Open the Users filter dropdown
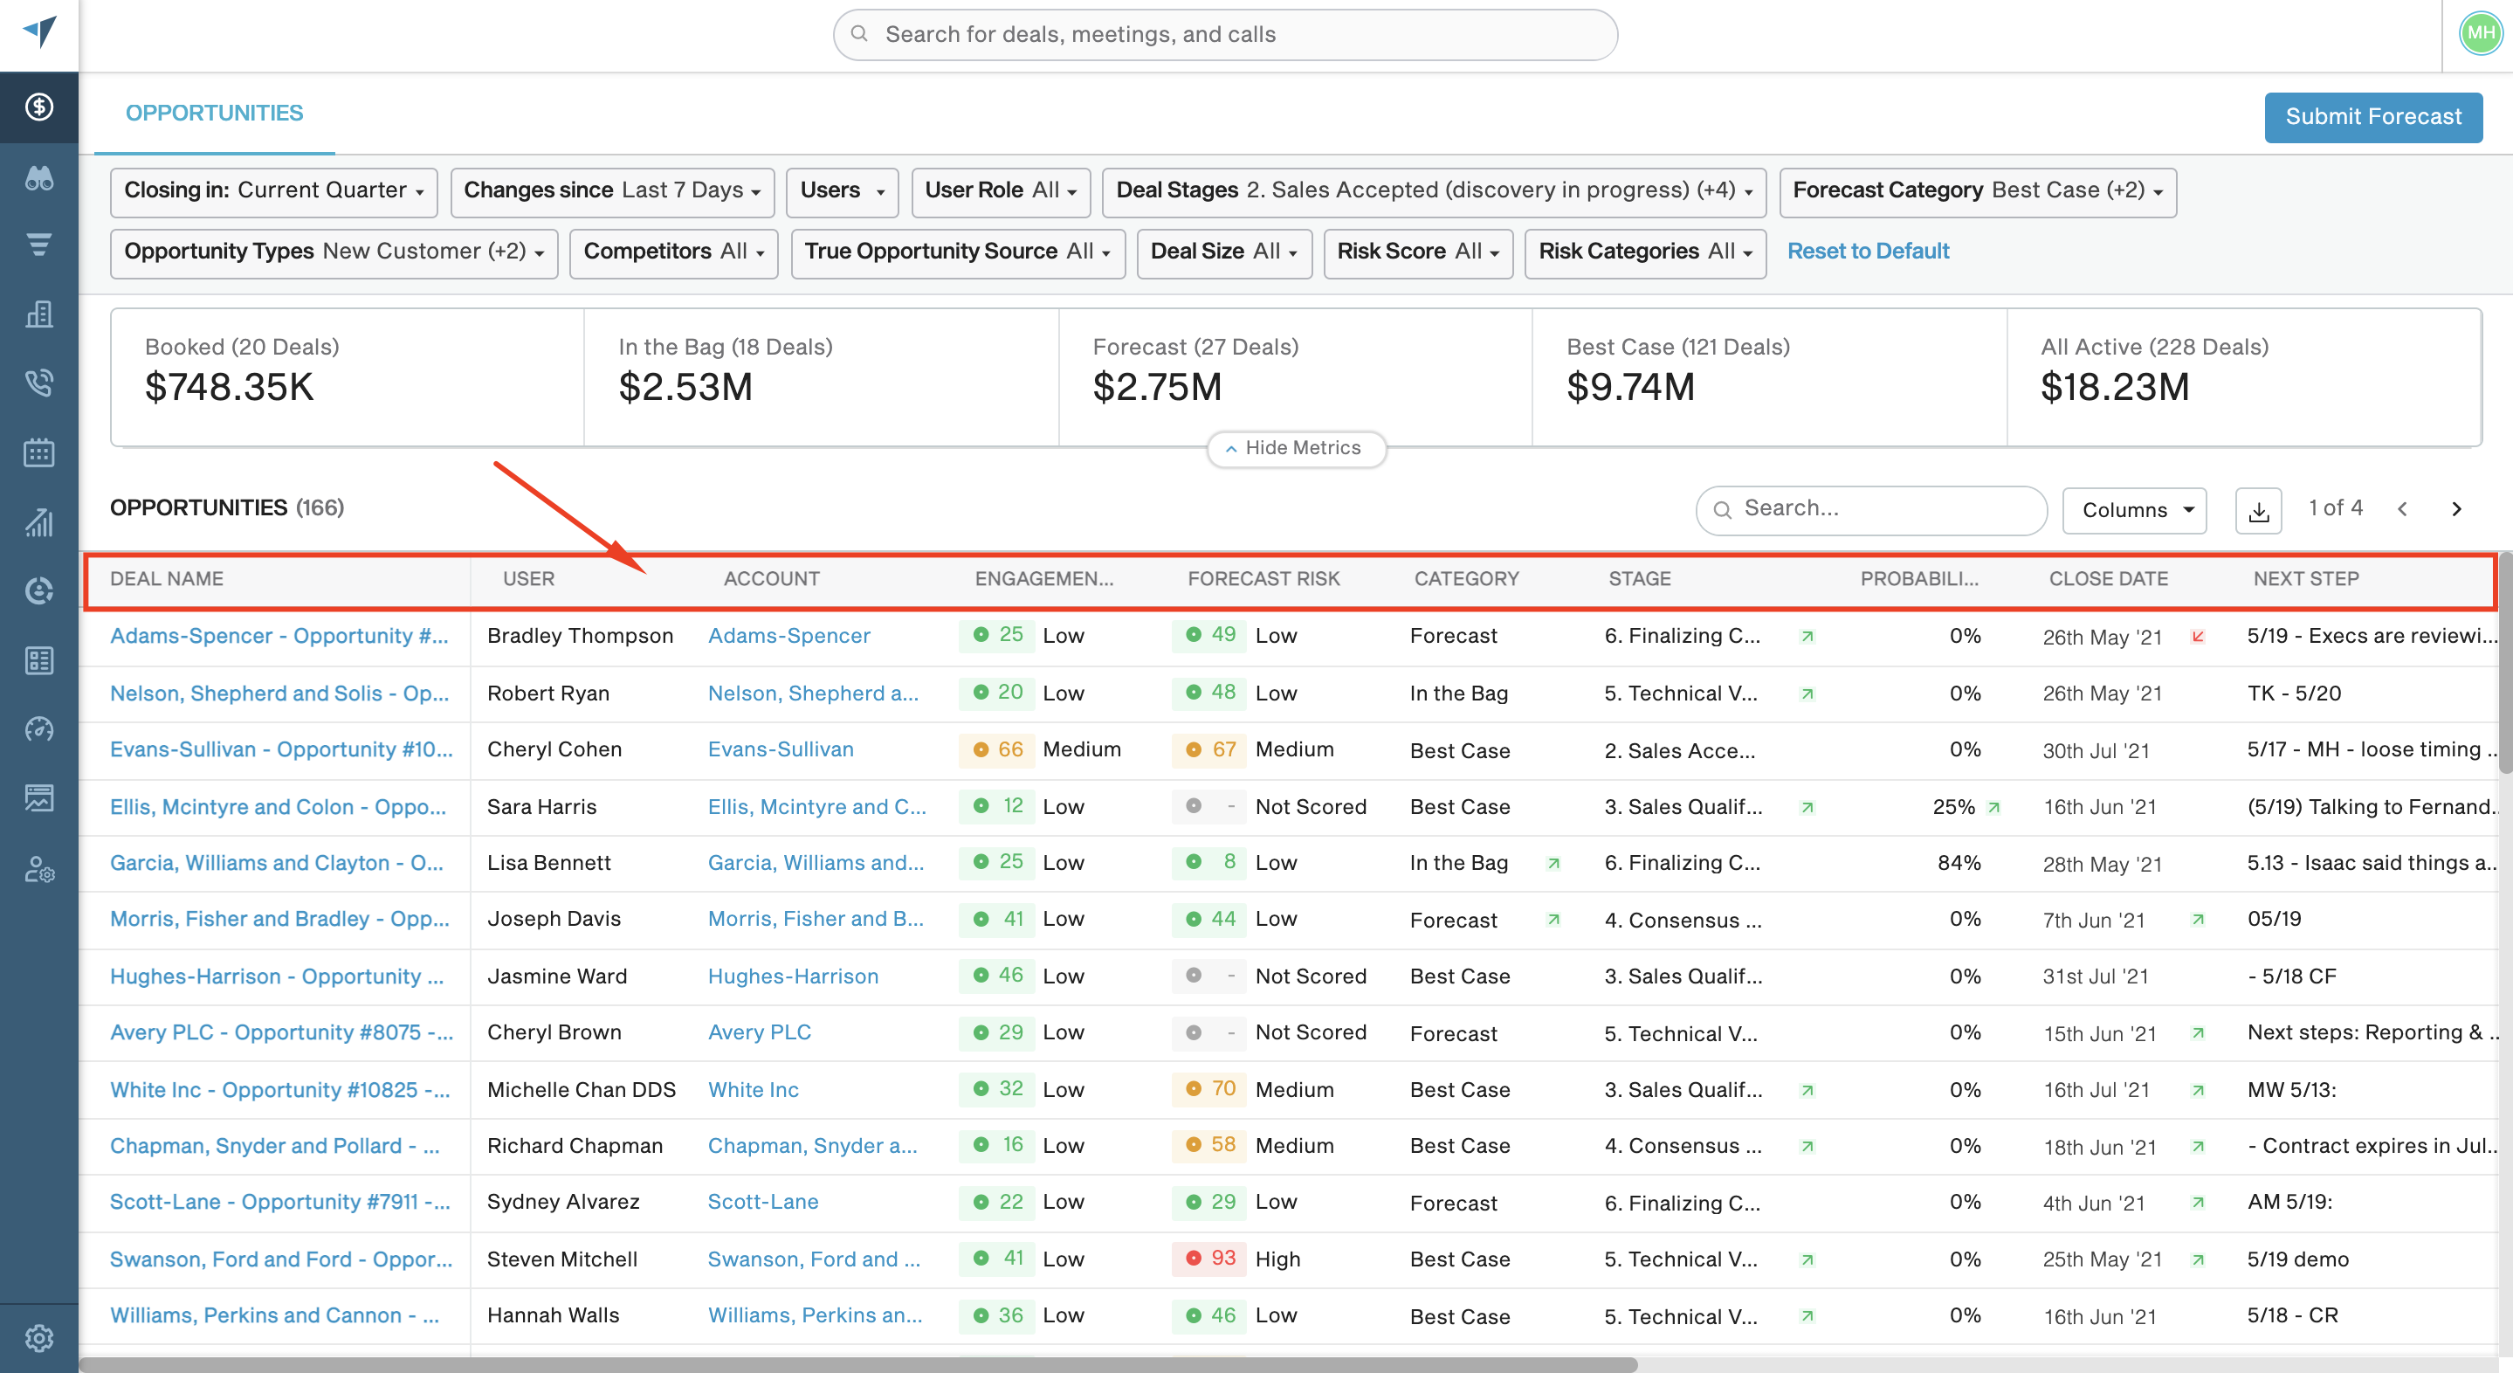Viewport: 2513px width, 1373px height. (x=842, y=191)
